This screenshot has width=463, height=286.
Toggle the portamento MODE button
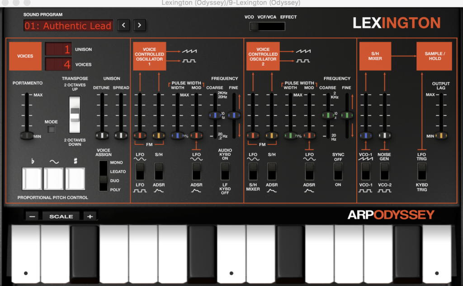click(51, 129)
